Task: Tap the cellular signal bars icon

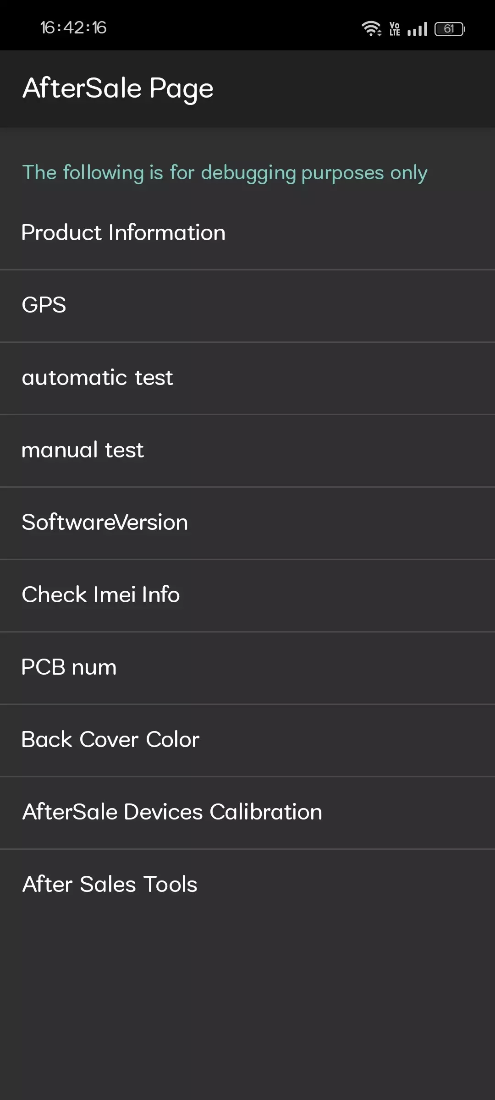Action: 417,29
